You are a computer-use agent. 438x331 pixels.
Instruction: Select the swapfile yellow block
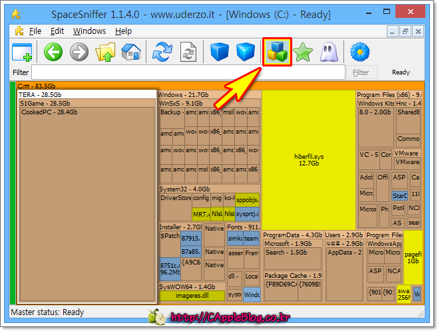404,294
